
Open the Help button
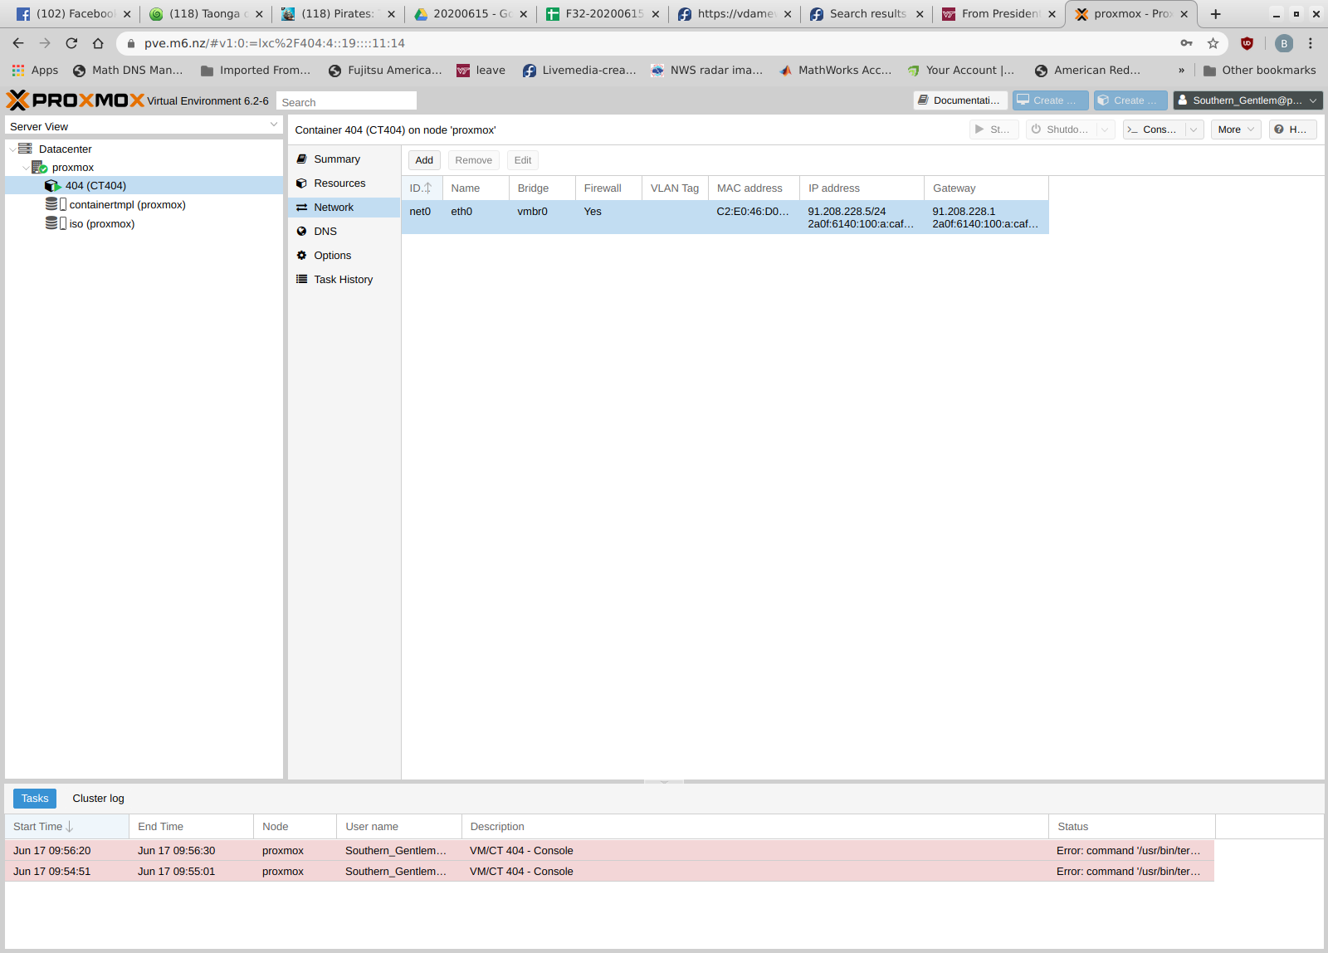(1292, 130)
